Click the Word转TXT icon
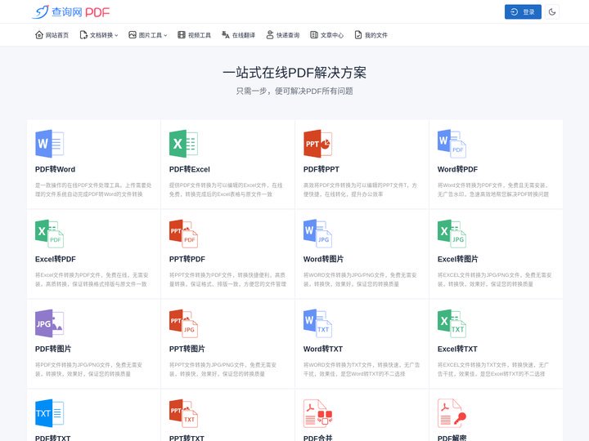 pos(317,323)
